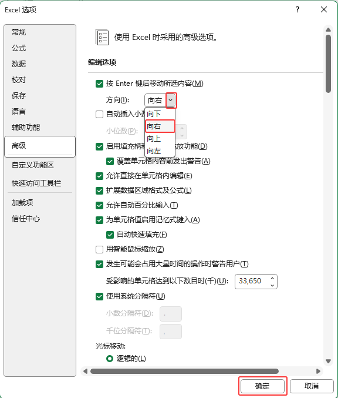
Task: Click the horizontal scrollbar left arrow
Action: (86, 372)
